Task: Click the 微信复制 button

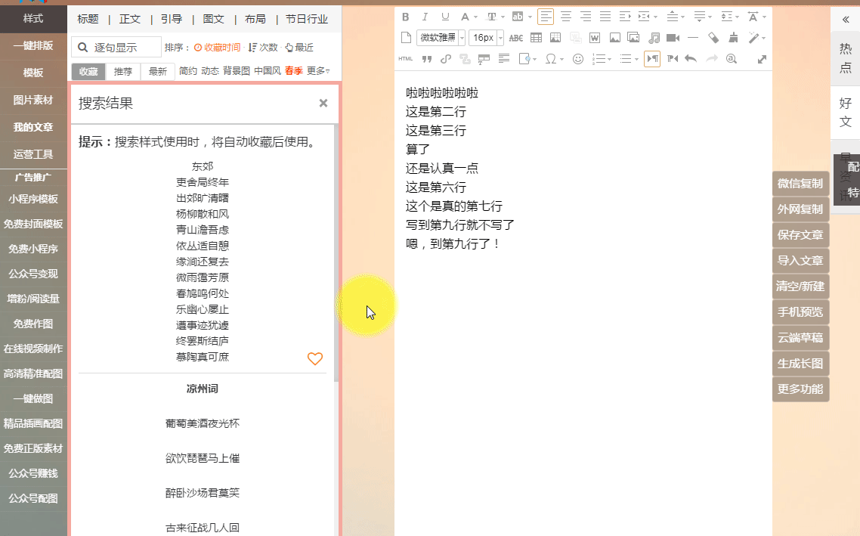Action: pos(800,184)
